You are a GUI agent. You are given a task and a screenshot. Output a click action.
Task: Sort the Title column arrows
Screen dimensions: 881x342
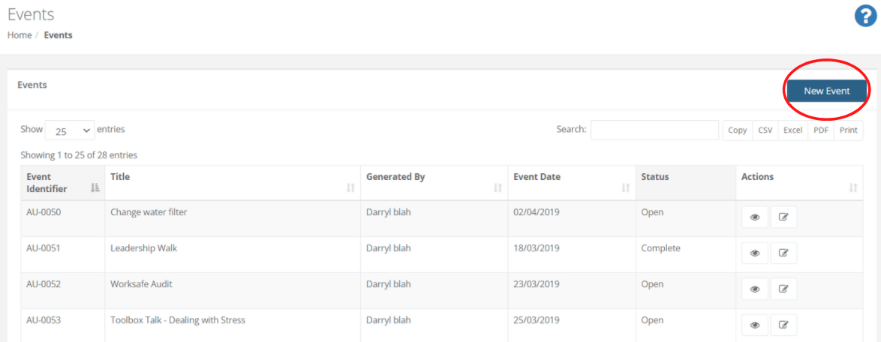click(350, 188)
